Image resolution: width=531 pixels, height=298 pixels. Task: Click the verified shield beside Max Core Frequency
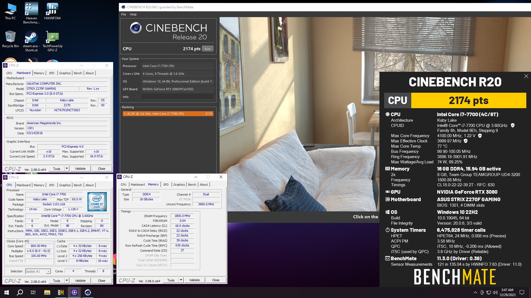click(480, 136)
